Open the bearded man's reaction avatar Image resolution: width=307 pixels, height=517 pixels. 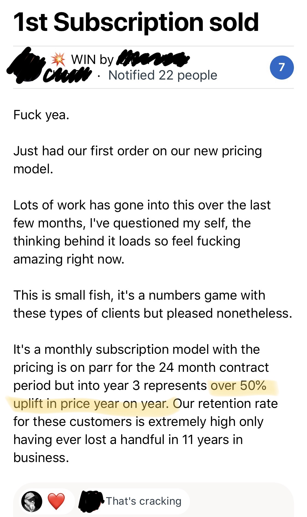point(32,501)
